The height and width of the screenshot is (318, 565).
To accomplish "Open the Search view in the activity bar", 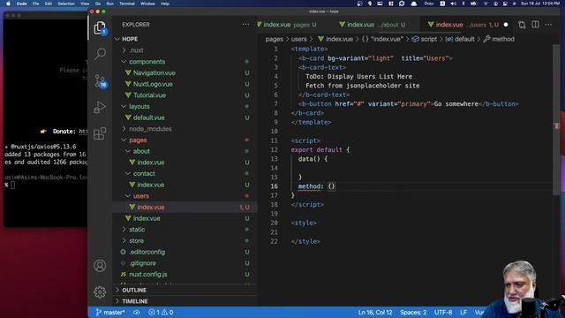I will point(100,54).
